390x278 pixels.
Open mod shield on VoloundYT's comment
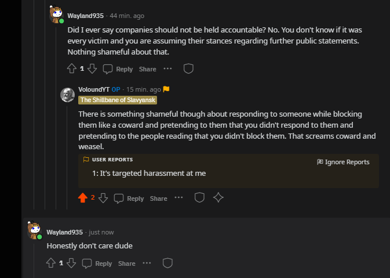pyautogui.click(x=199, y=198)
